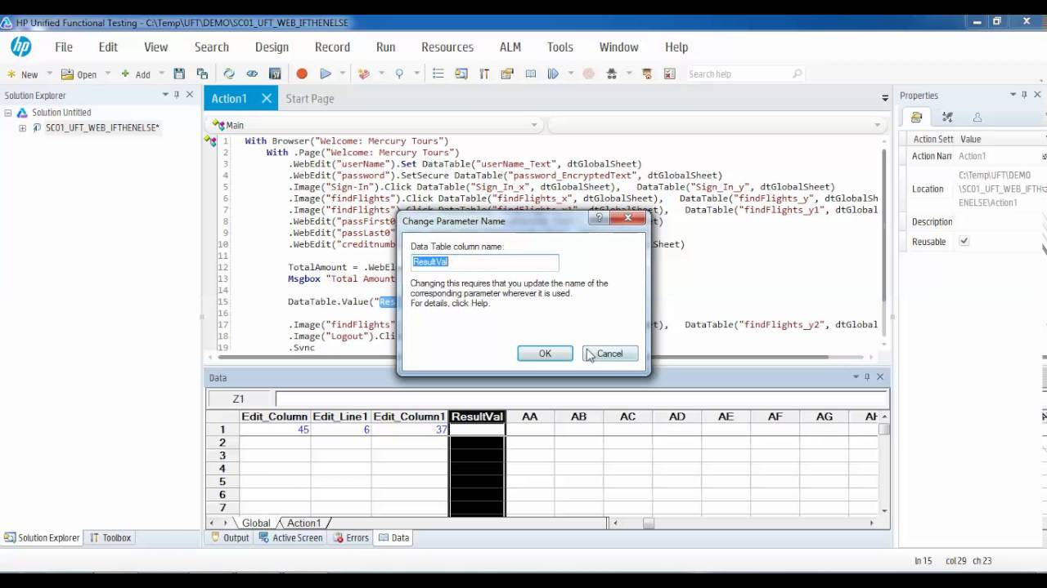The image size is (1047, 588).
Task: Click the circular arrows sync icon in toolbar
Action: click(x=229, y=73)
